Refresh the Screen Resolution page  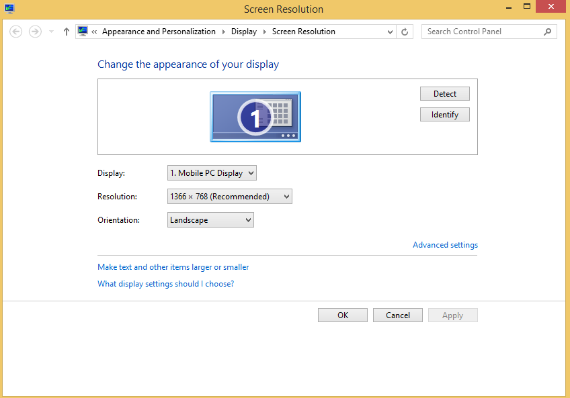405,32
